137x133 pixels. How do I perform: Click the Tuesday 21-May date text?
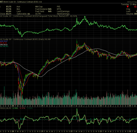(x=129, y=4)
